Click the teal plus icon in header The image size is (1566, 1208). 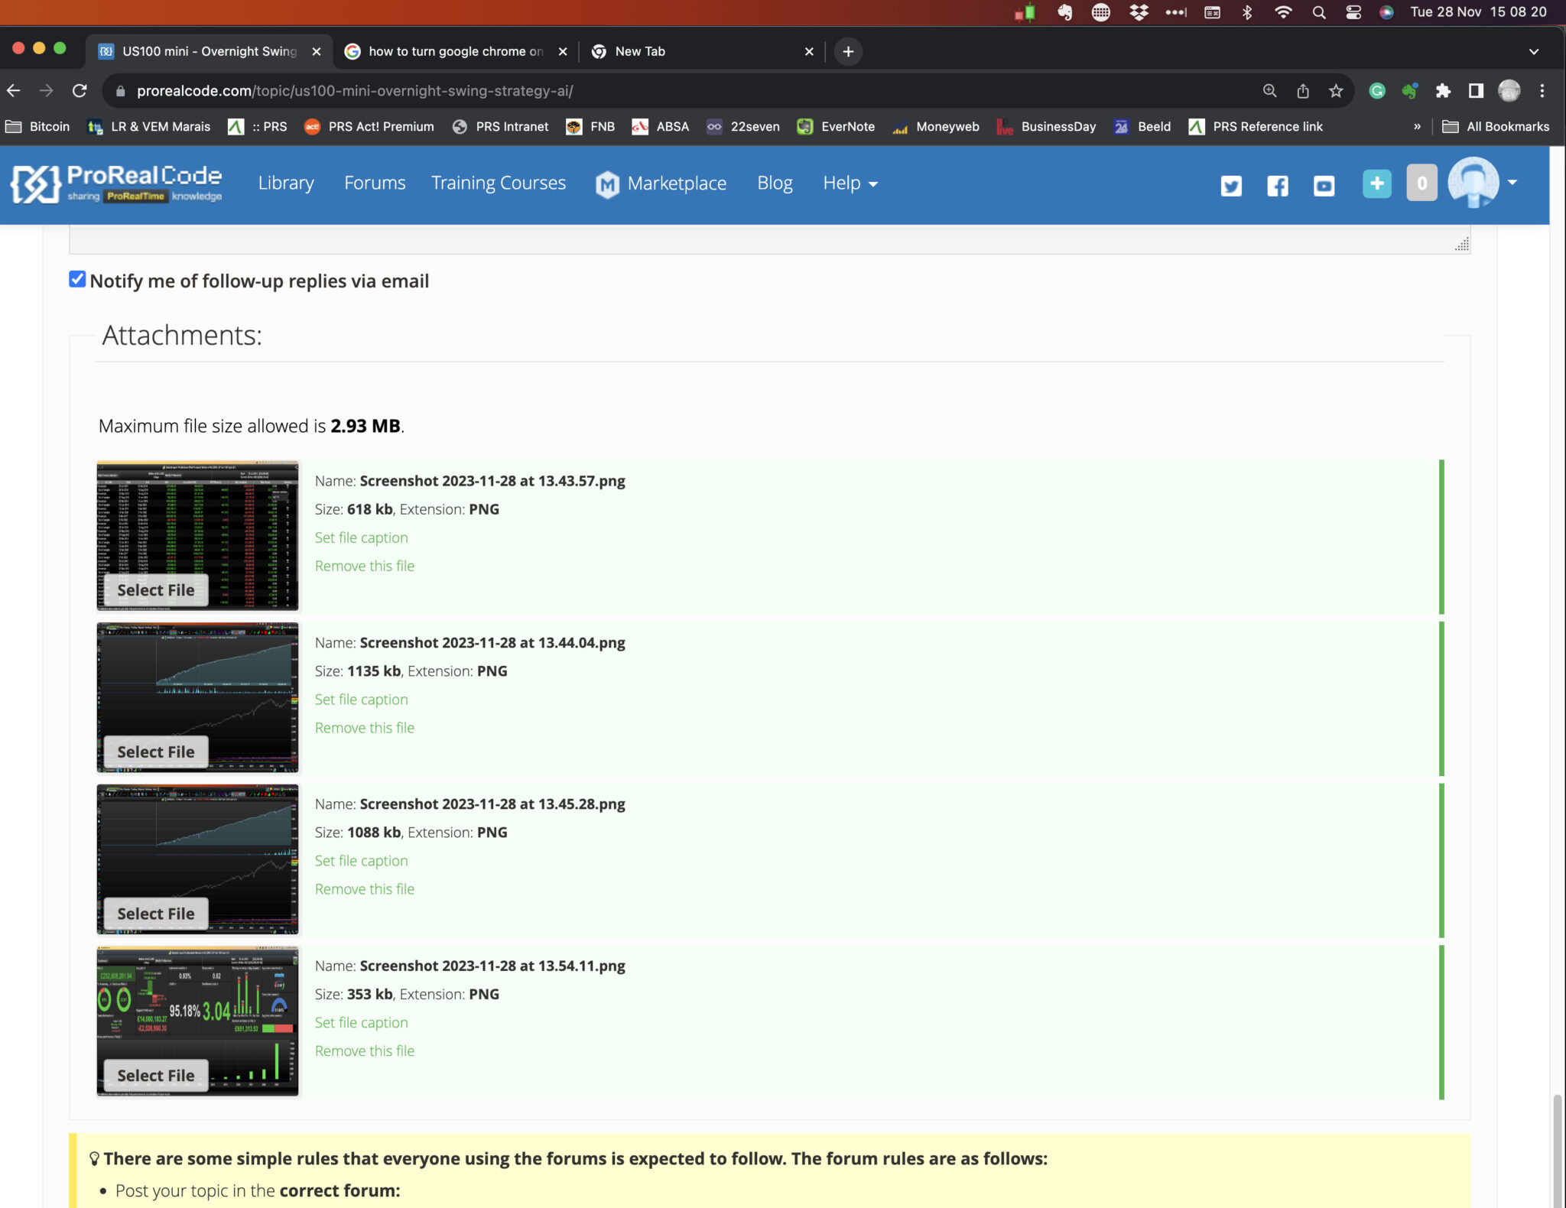[x=1376, y=183]
